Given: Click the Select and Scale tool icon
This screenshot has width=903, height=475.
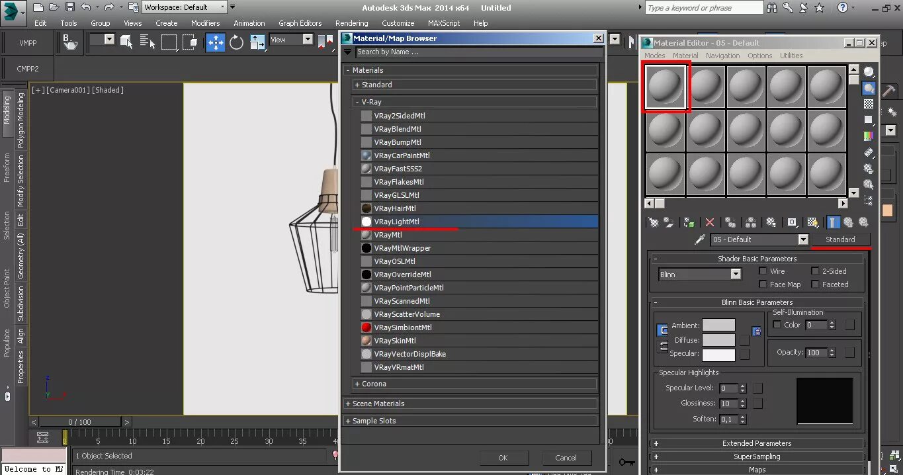Looking at the screenshot, I should [x=257, y=42].
